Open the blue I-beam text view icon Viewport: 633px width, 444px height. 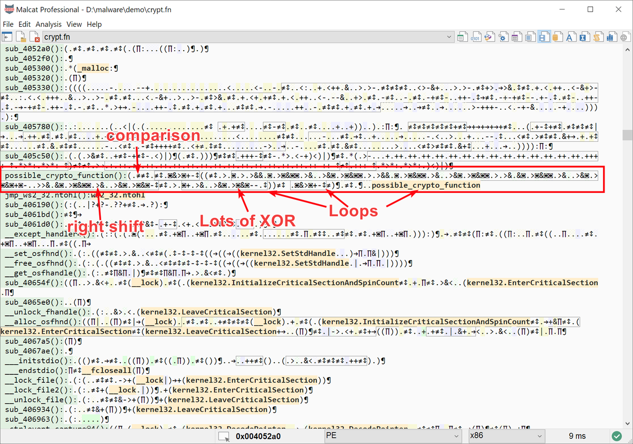(585, 37)
